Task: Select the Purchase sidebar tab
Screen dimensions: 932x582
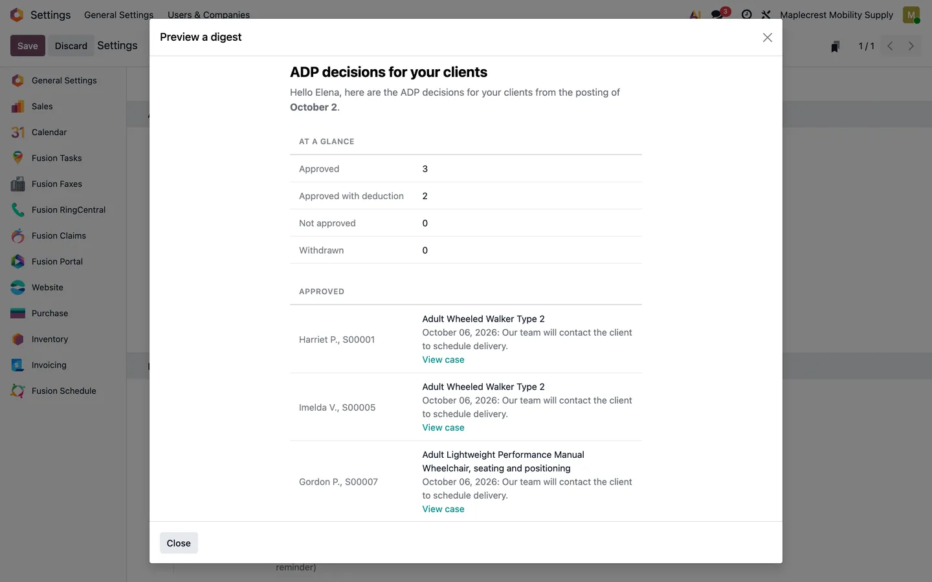Action: [x=63, y=313]
